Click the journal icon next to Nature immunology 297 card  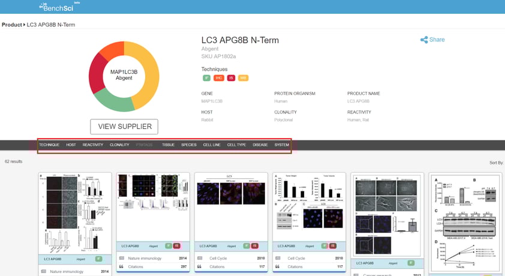pos(122,258)
